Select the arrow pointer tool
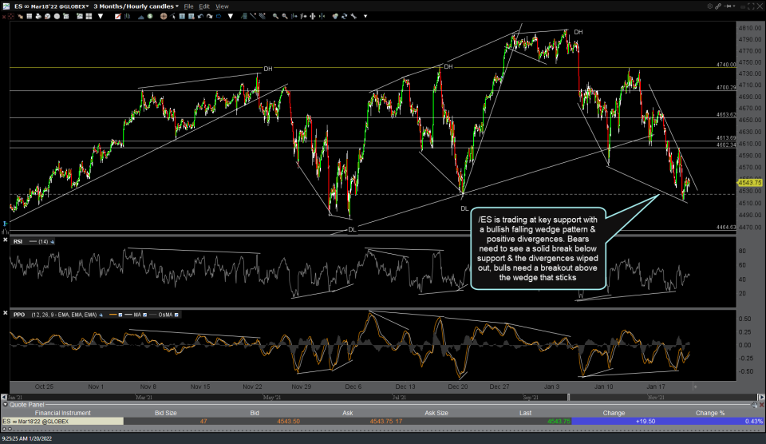This screenshot has height=444, width=766. pyautogui.click(x=173, y=16)
